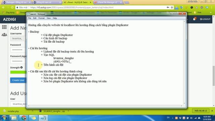Viewport: 215px width, 121px height.
Task: Click the EN language indicator in tray
Action: coord(168,118)
